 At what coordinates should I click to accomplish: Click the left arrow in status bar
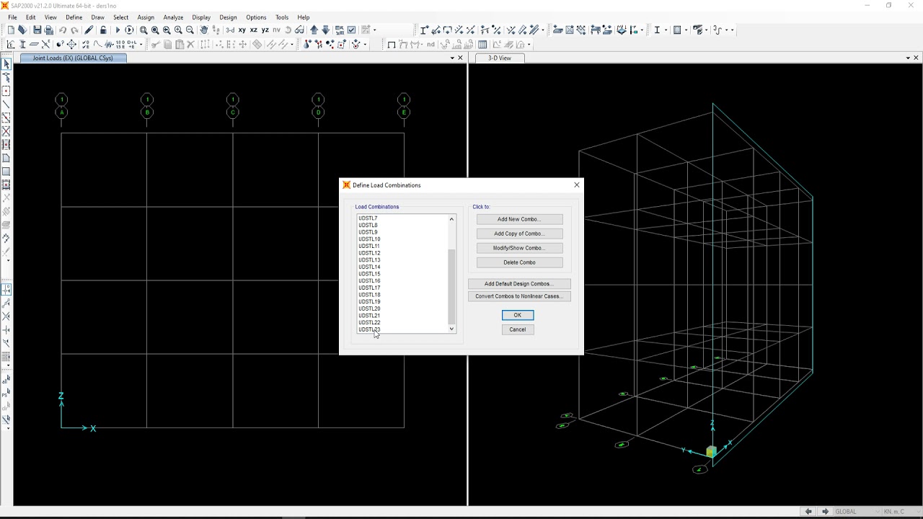808,512
